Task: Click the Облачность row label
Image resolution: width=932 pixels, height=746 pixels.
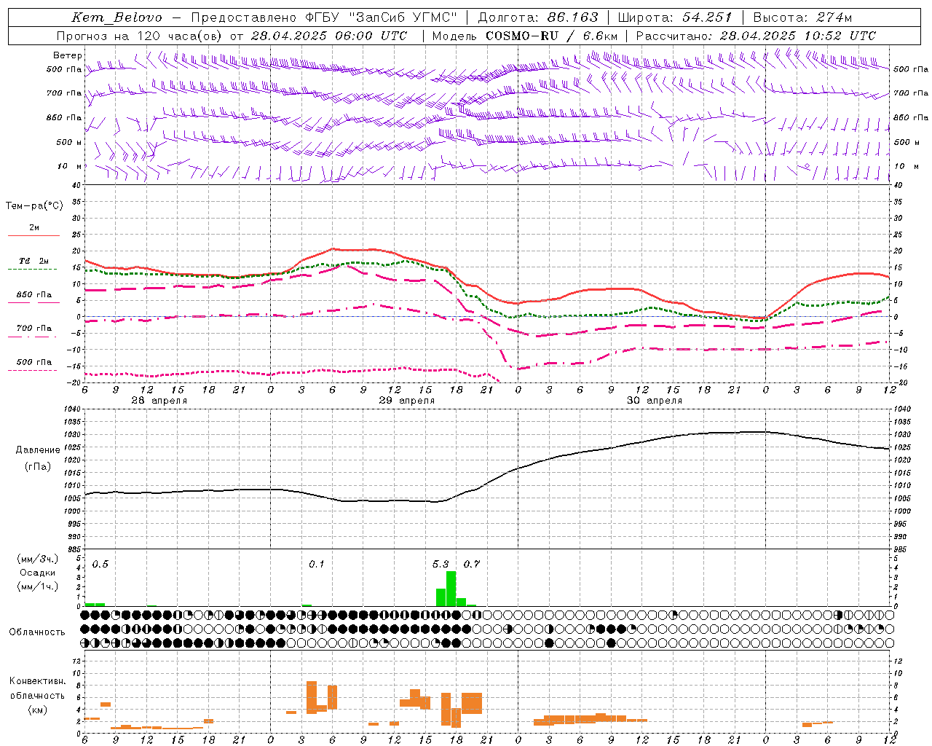Action: click(x=37, y=632)
